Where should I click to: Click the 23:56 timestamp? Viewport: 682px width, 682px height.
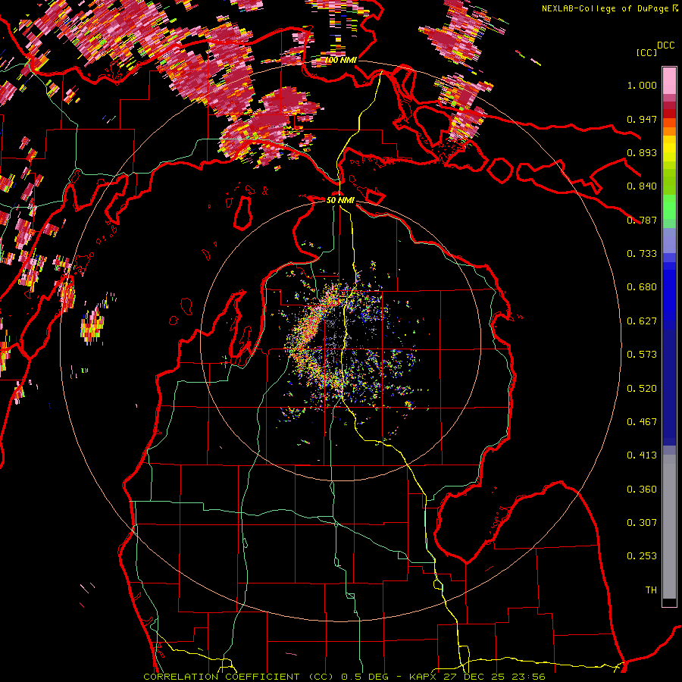pyautogui.click(x=528, y=677)
